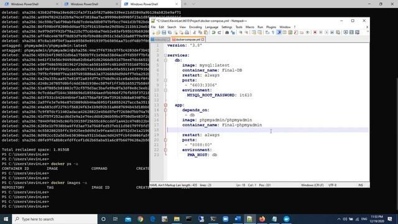Viewport: 398px width, 224px height.
Task: Collapse the app: block fold marker
Action: tap(165, 105)
